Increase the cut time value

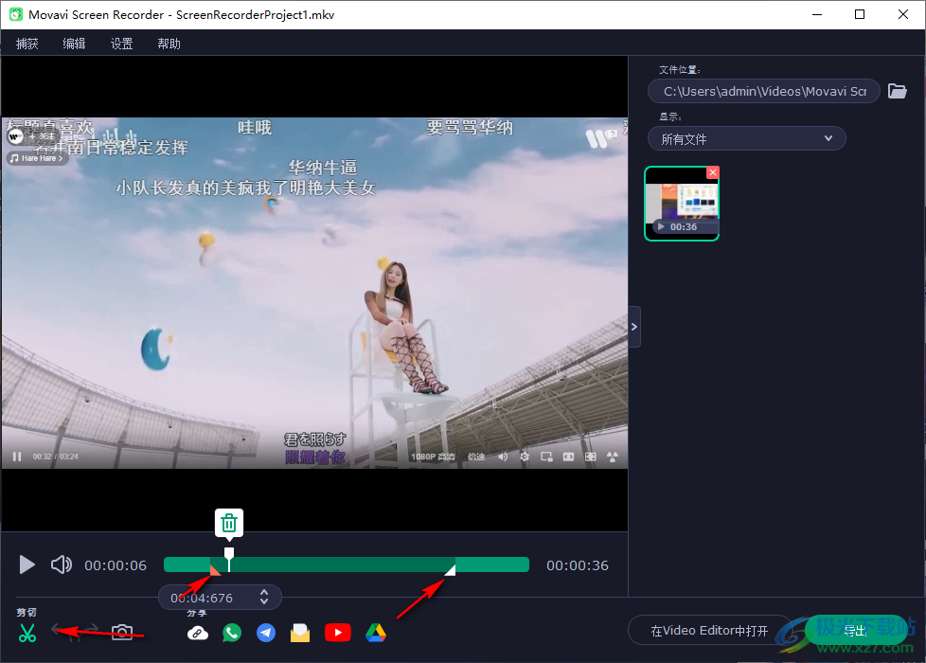coord(264,592)
